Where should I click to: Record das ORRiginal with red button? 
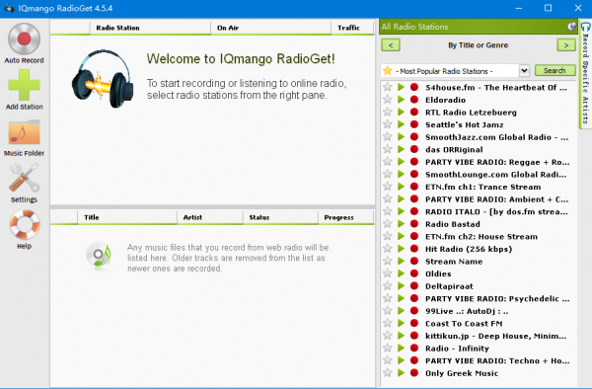point(414,149)
